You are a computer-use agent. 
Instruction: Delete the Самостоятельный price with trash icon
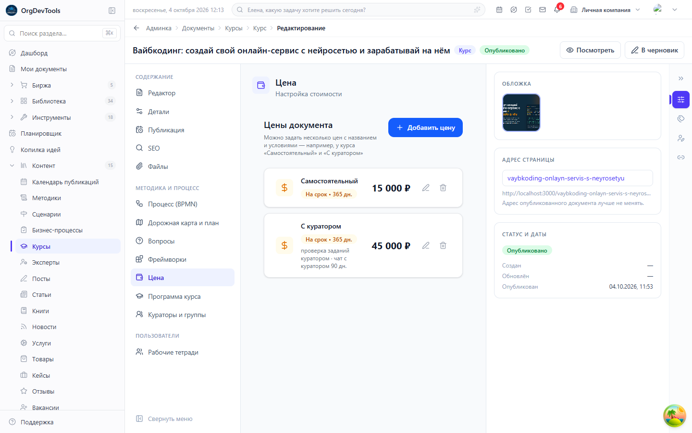[443, 188]
